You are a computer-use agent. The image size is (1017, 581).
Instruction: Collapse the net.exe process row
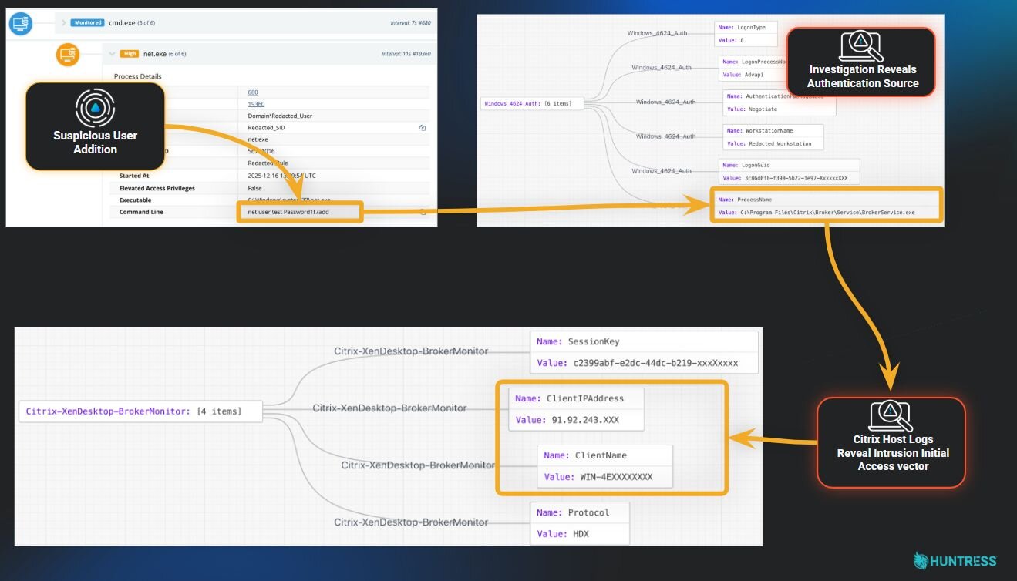[112, 54]
